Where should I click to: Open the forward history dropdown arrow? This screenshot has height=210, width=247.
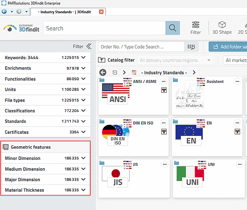(x=26, y=12)
